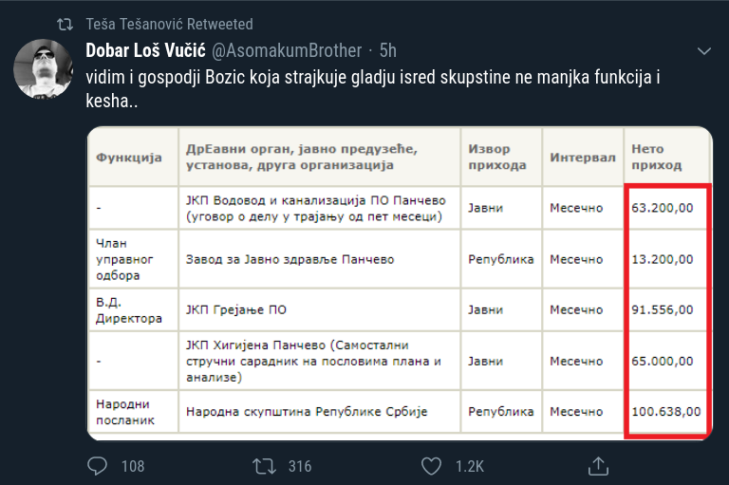Click the Нето приход column header
Viewport: 729px width, 485px height.
(657, 158)
